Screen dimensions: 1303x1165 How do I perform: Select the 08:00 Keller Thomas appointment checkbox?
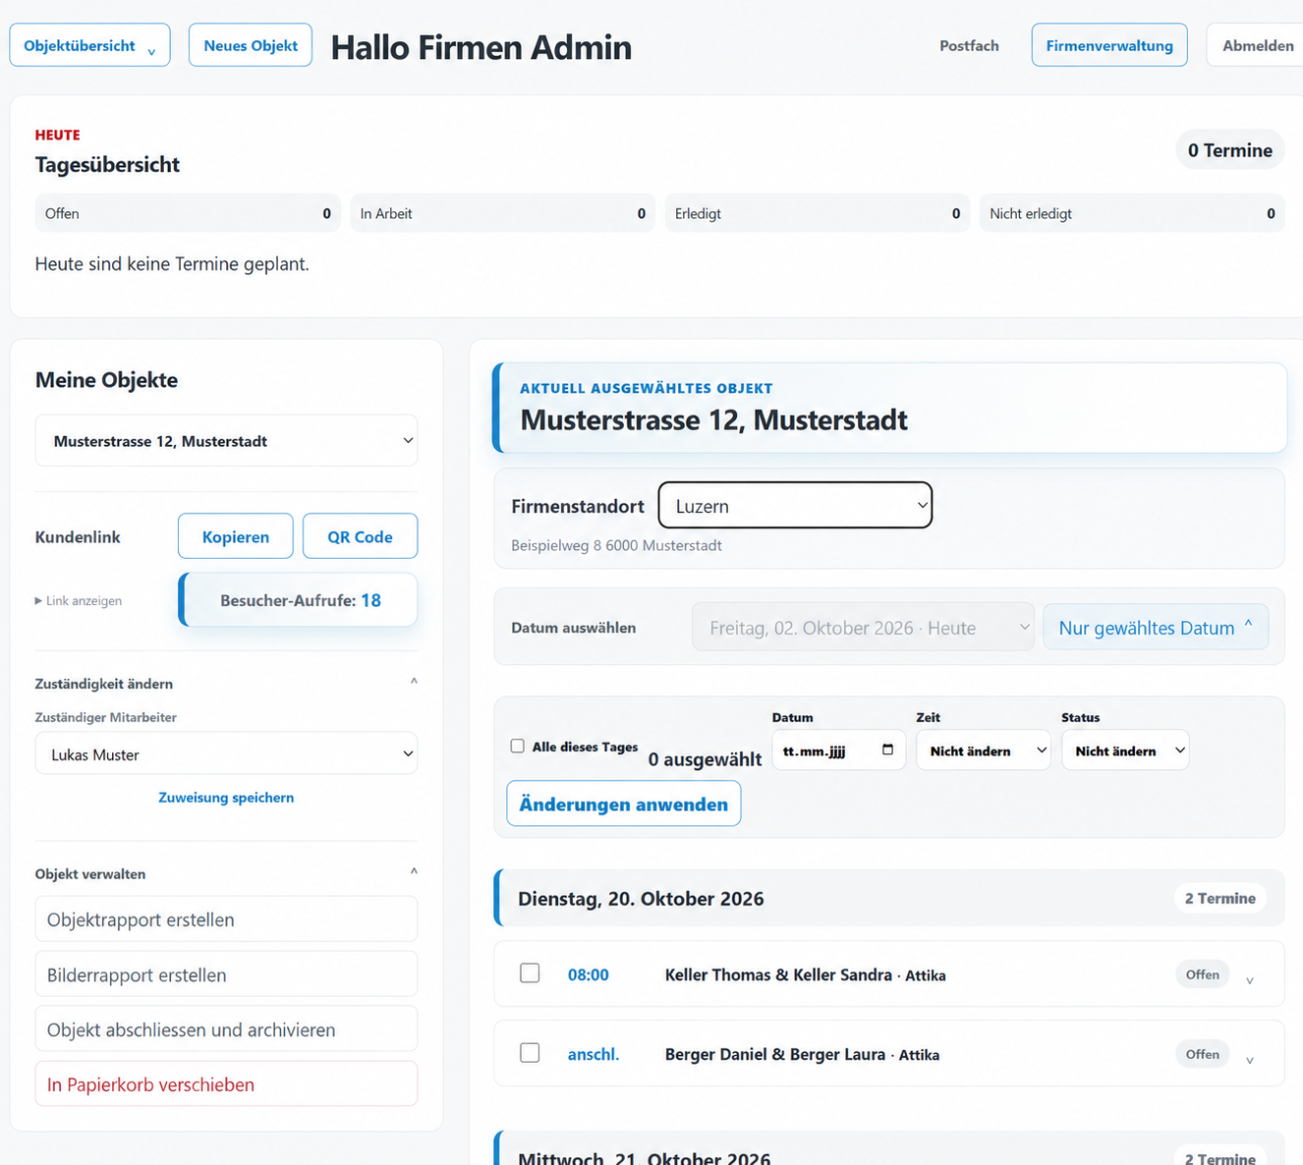[x=530, y=972]
